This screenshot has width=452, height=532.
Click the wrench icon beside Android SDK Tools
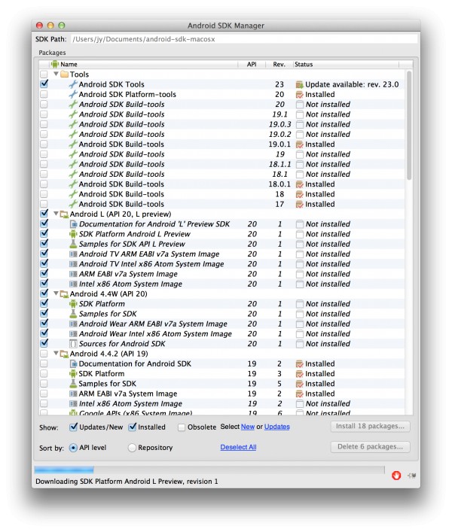73,84
